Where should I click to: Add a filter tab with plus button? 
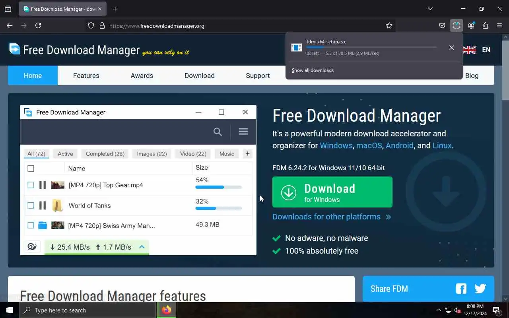point(247,154)
